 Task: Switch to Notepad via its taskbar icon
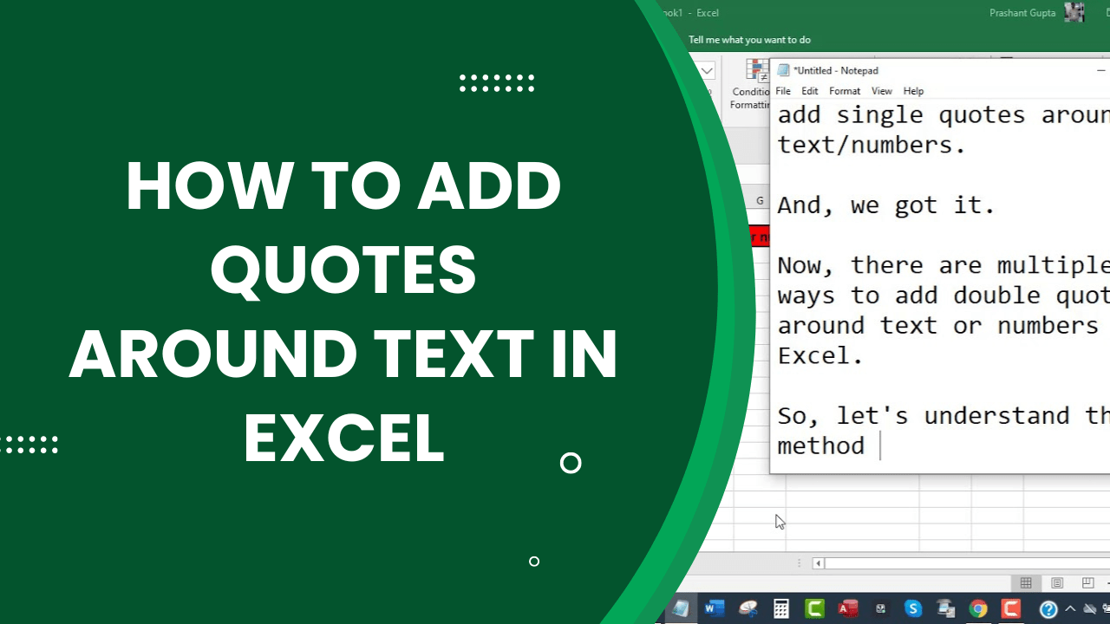click(681, 608)
